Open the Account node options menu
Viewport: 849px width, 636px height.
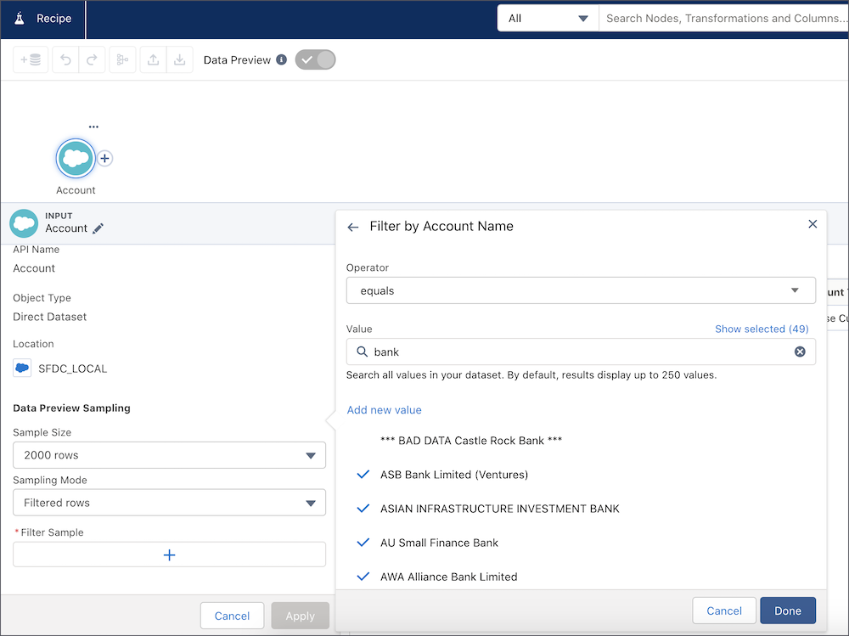(x=93, y=126)
